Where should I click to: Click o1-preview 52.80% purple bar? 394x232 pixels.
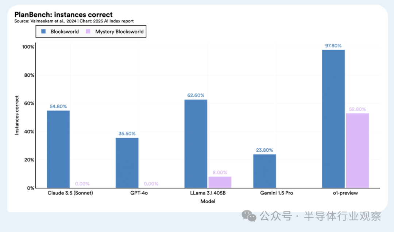coord(357,151)
